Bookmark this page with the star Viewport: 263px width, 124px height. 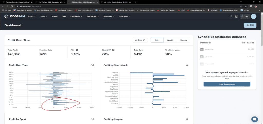pos(246,6)
